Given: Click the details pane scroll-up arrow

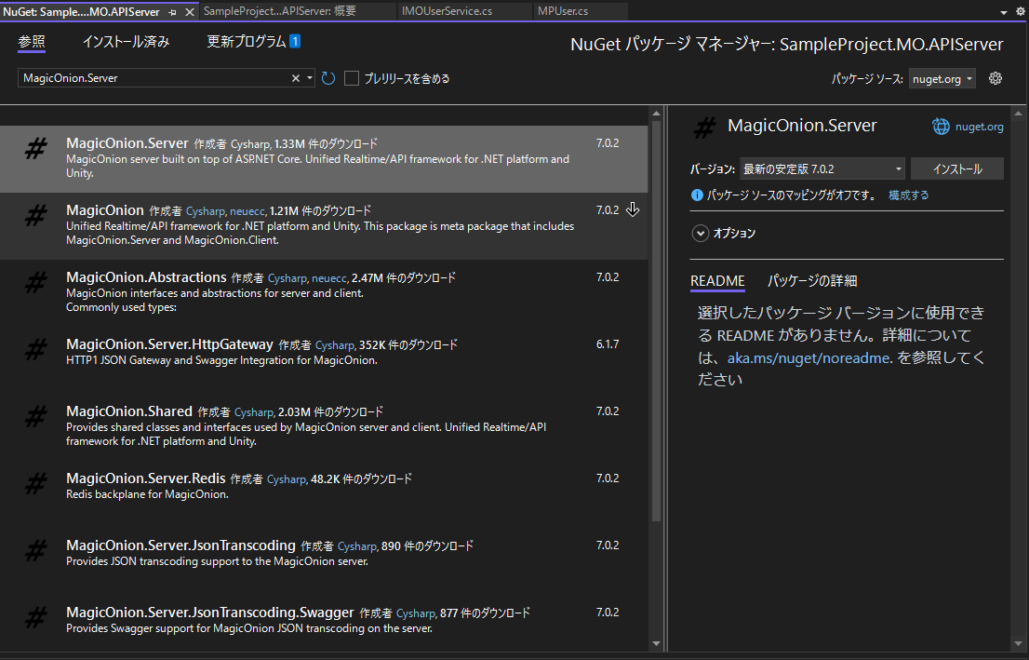Looking at the screenshot, I should (1019, 114).
